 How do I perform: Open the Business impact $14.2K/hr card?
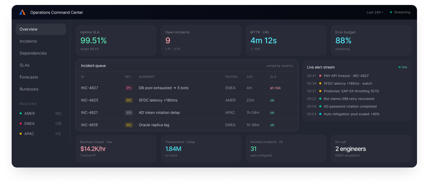(116, 148)
